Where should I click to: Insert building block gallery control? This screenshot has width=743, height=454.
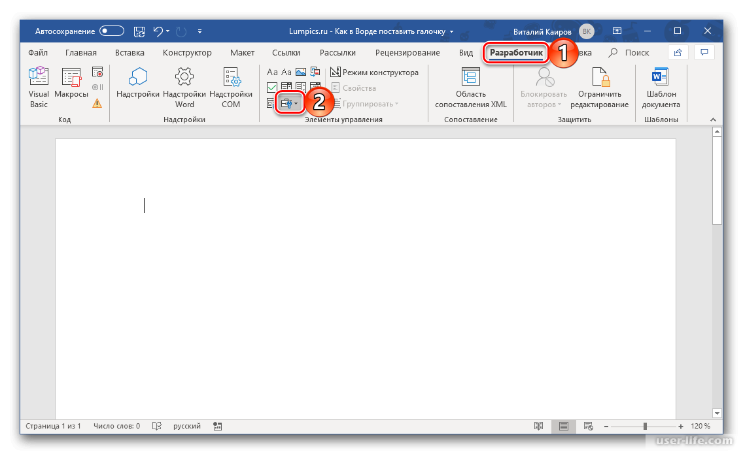315,72
